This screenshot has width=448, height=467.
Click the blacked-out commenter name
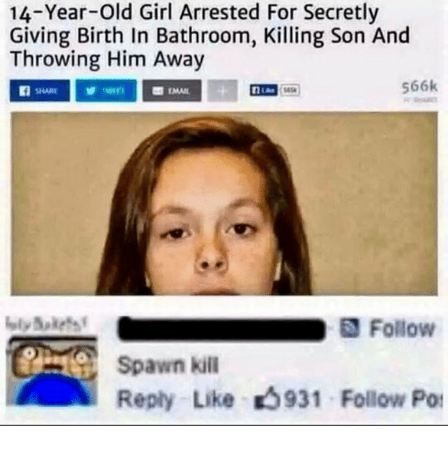[x=221, y=329]
